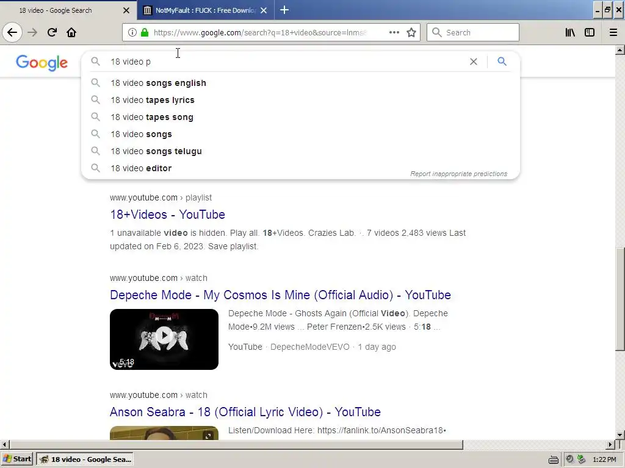
Task: Click the horizontal scrollbar thumb
Action: pos(236,444)
